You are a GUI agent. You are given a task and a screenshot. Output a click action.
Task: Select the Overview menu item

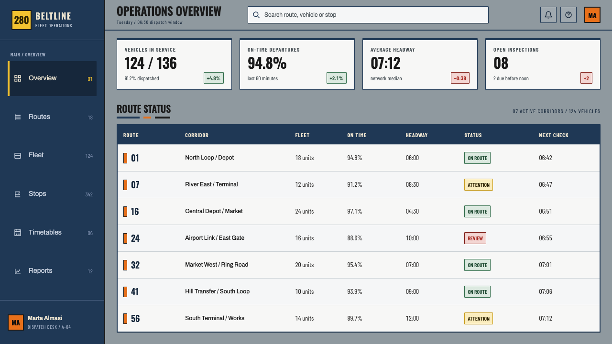(x=52, y=78)
